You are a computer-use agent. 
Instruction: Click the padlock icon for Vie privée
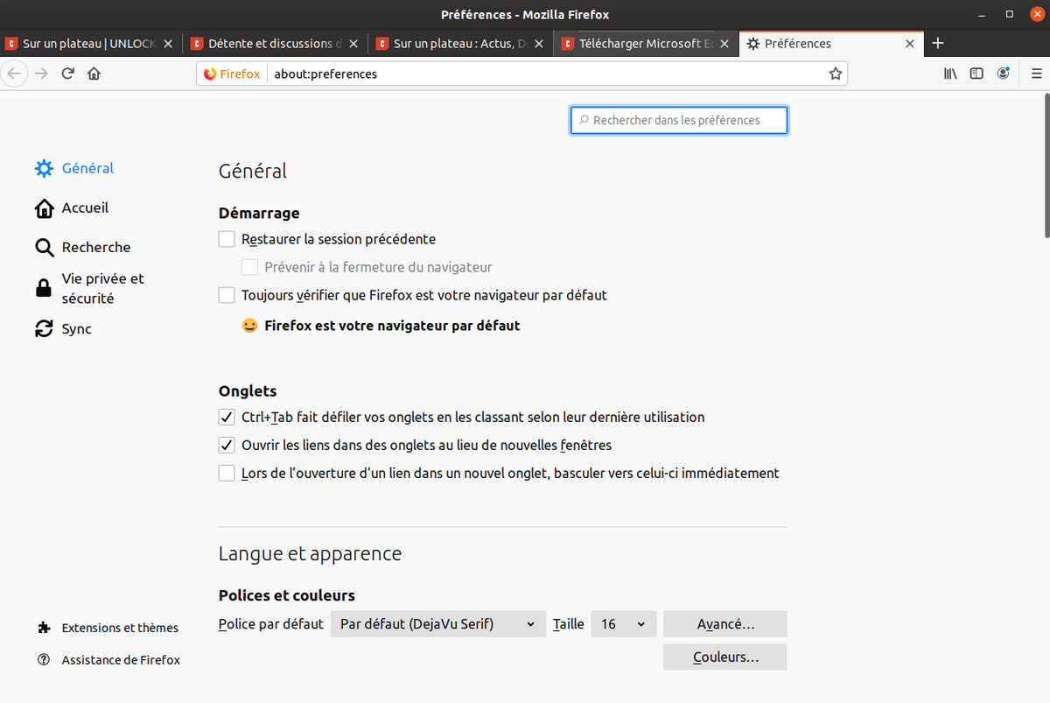(x=43, y=288)
